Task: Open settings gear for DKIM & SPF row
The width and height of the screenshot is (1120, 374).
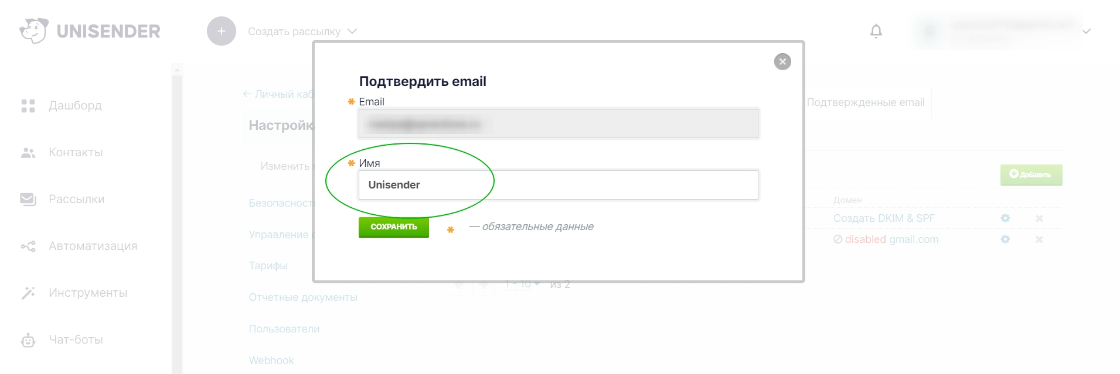Action: tap(1005, 218)
